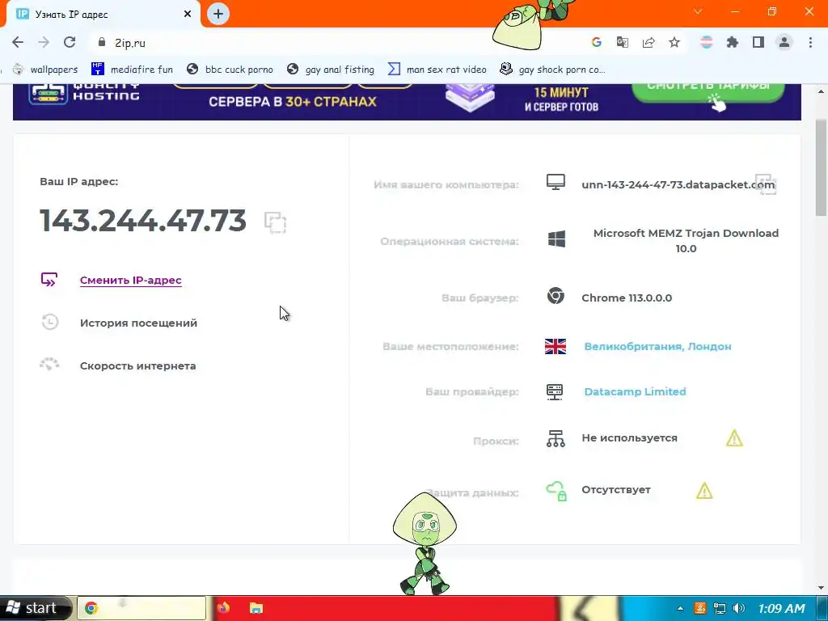The image size is (828, 621).
Task: Click the hostname text unn-143-244-47-73.datapacket.com
Action: pyautogui.click(x=678, y=185)
